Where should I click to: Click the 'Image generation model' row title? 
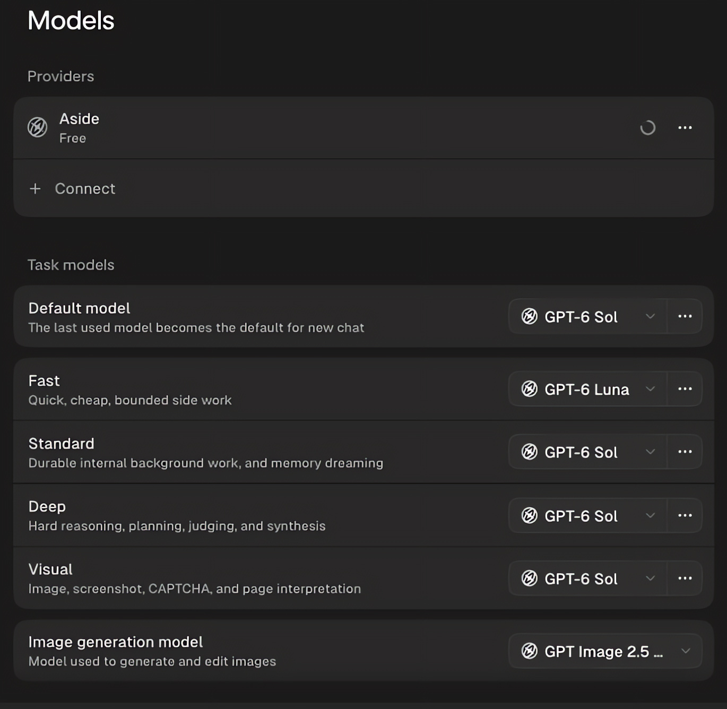pyautogui.click(x=116, y=642)
